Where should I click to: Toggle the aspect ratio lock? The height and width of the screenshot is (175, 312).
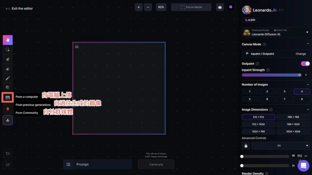[x=245, y=145]
